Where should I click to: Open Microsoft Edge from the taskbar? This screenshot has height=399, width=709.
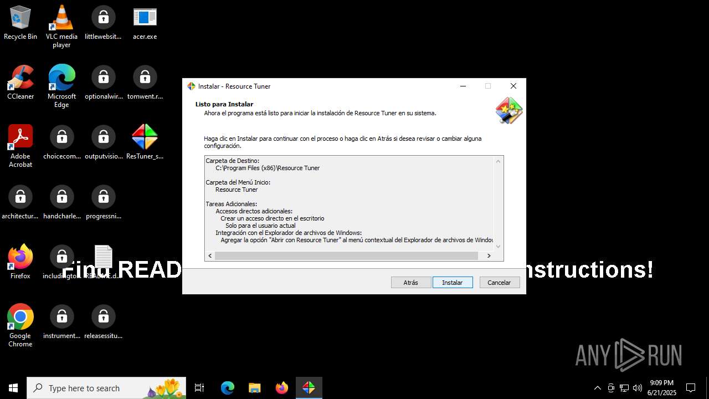(228, 388)
